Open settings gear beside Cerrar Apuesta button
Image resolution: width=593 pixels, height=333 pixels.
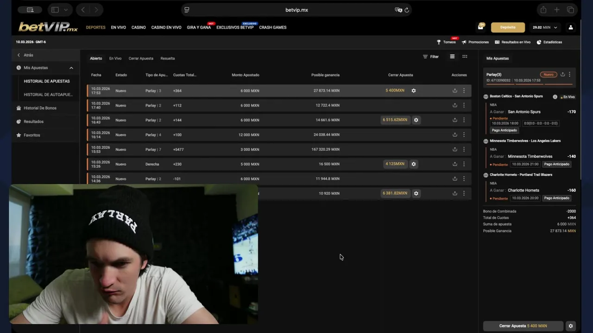click(x=571, y=326)
